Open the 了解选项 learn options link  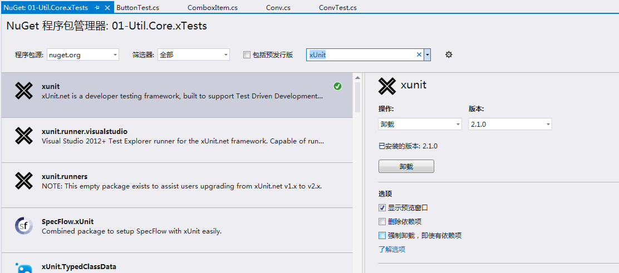[392, 249]
